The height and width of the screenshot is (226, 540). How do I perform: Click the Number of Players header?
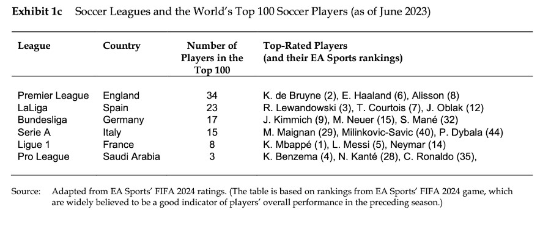(212, 58)
